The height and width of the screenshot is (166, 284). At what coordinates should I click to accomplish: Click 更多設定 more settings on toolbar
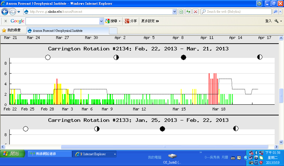[150, 21]
